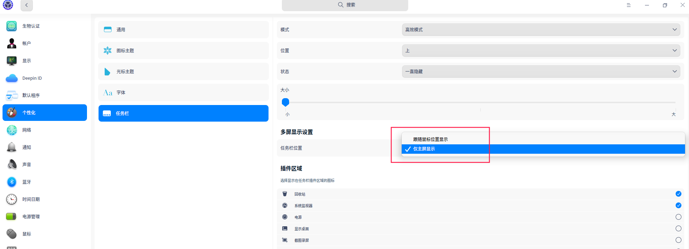
Task: Open the 模式 dropdown showing 高效模式
Action: click(541, 30)
